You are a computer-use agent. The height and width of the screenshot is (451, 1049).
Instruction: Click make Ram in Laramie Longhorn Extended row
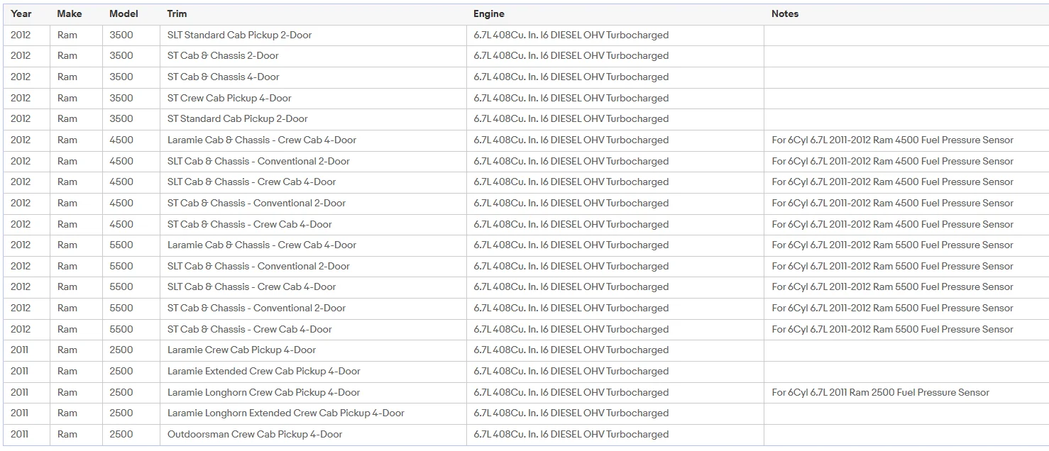[67, 413]
